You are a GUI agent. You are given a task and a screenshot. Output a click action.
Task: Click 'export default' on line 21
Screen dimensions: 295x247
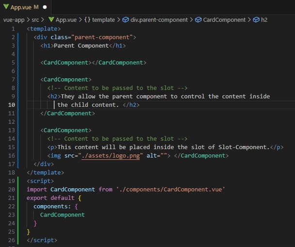[50, 198]
